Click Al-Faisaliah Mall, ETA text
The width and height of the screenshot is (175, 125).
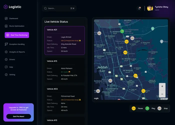69,76
